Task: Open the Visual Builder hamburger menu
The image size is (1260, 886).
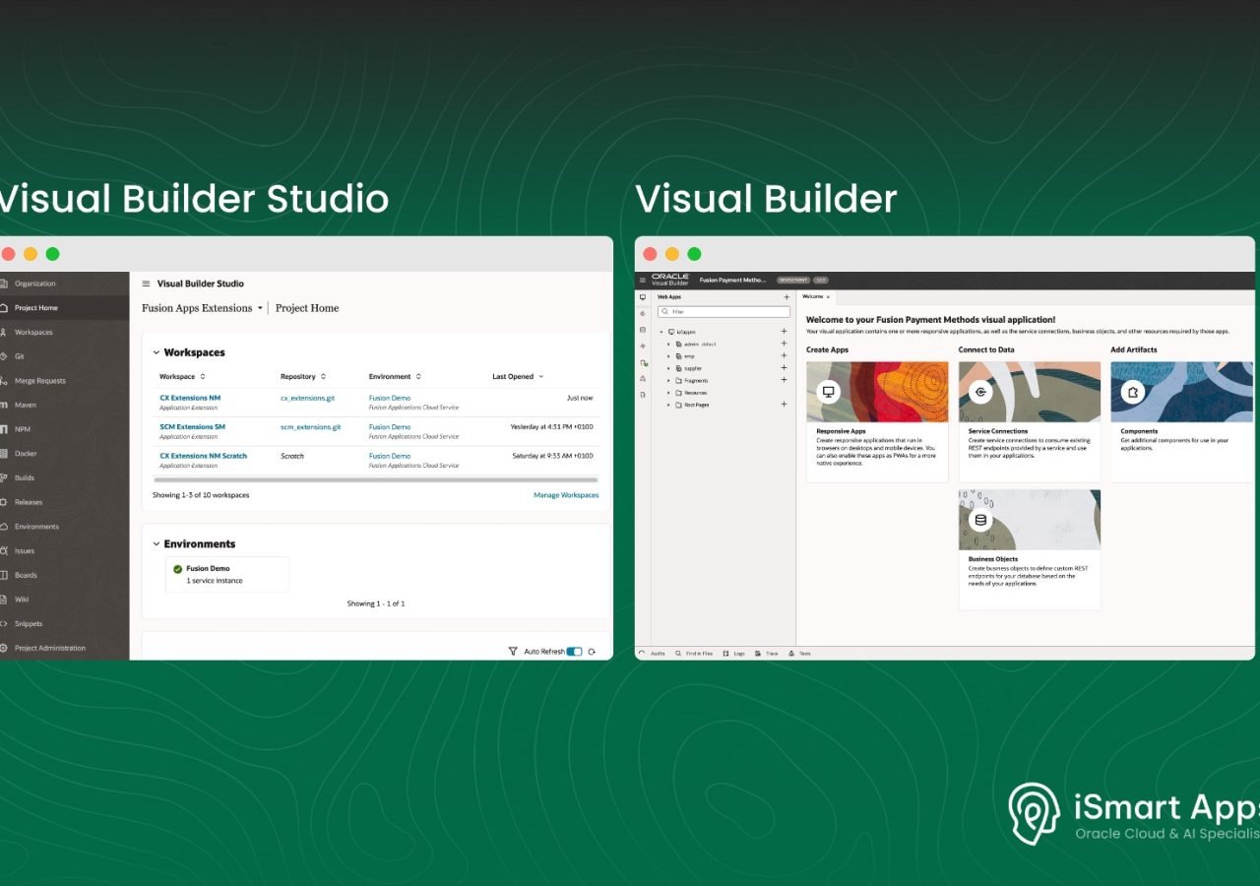Action: click(x=643, y=281)
